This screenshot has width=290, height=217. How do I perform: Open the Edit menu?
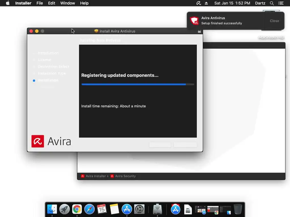(x=52, y=3)
